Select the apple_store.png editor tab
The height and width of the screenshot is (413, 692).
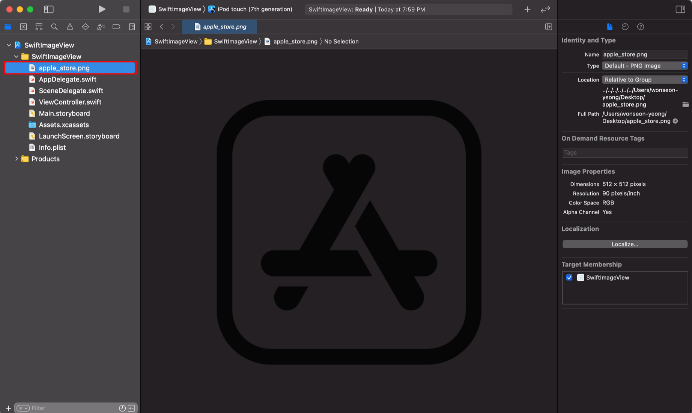pyautogui.click(x=220, y=27)
